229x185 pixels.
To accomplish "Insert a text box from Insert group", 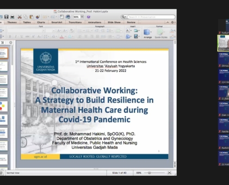I will point(128,31).
